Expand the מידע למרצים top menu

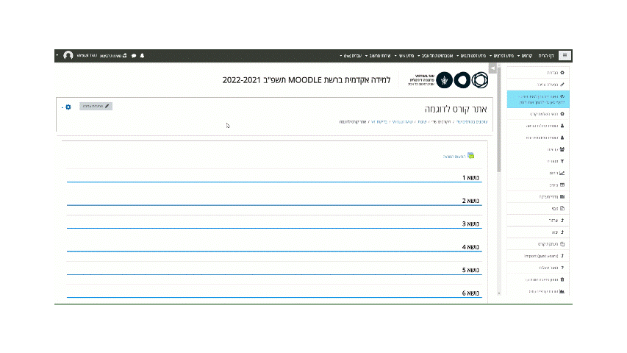pos(502,56)
